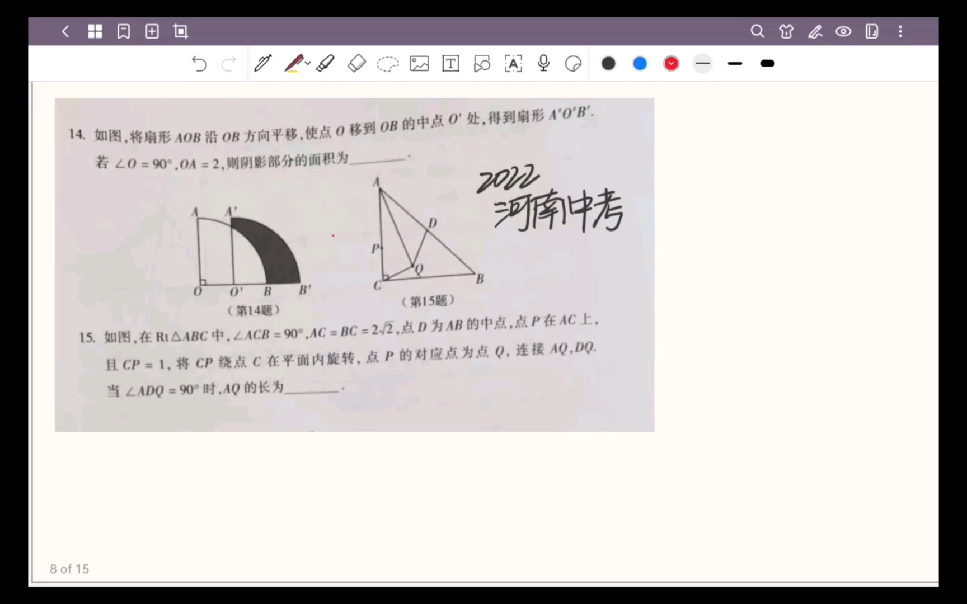Select the pen tool

263,63
